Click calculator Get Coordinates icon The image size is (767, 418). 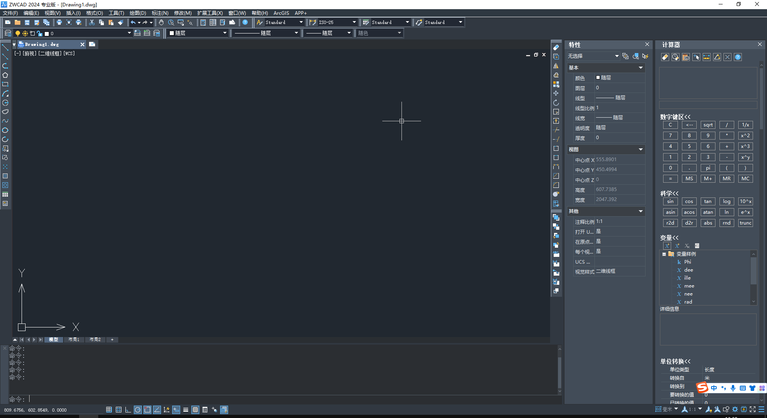click(x=696, y=57)
